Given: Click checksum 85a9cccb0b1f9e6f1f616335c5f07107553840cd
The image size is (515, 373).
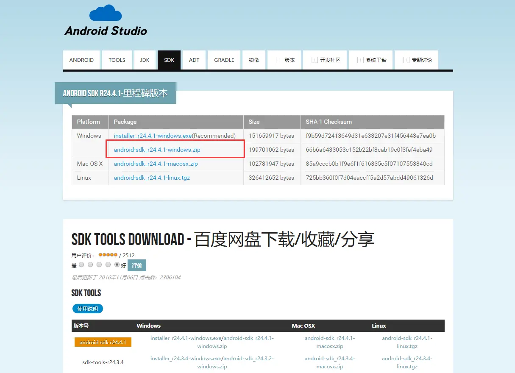Looking at the screenshot, I should coord(369,164).
